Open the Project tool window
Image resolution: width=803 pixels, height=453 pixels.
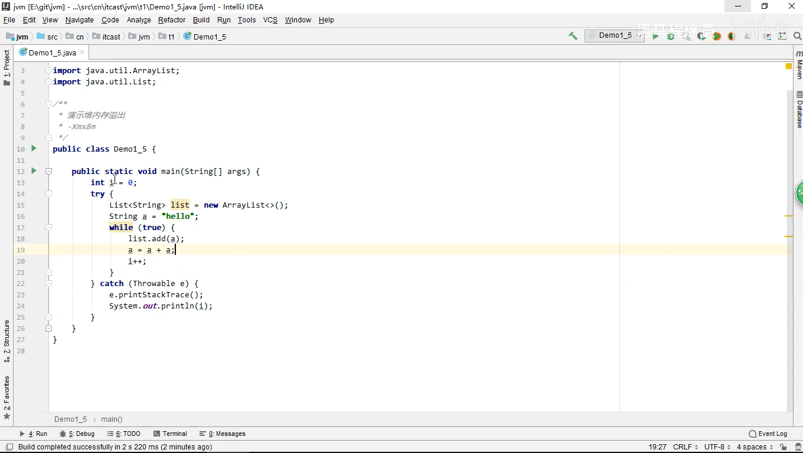(x=6, y=67)
